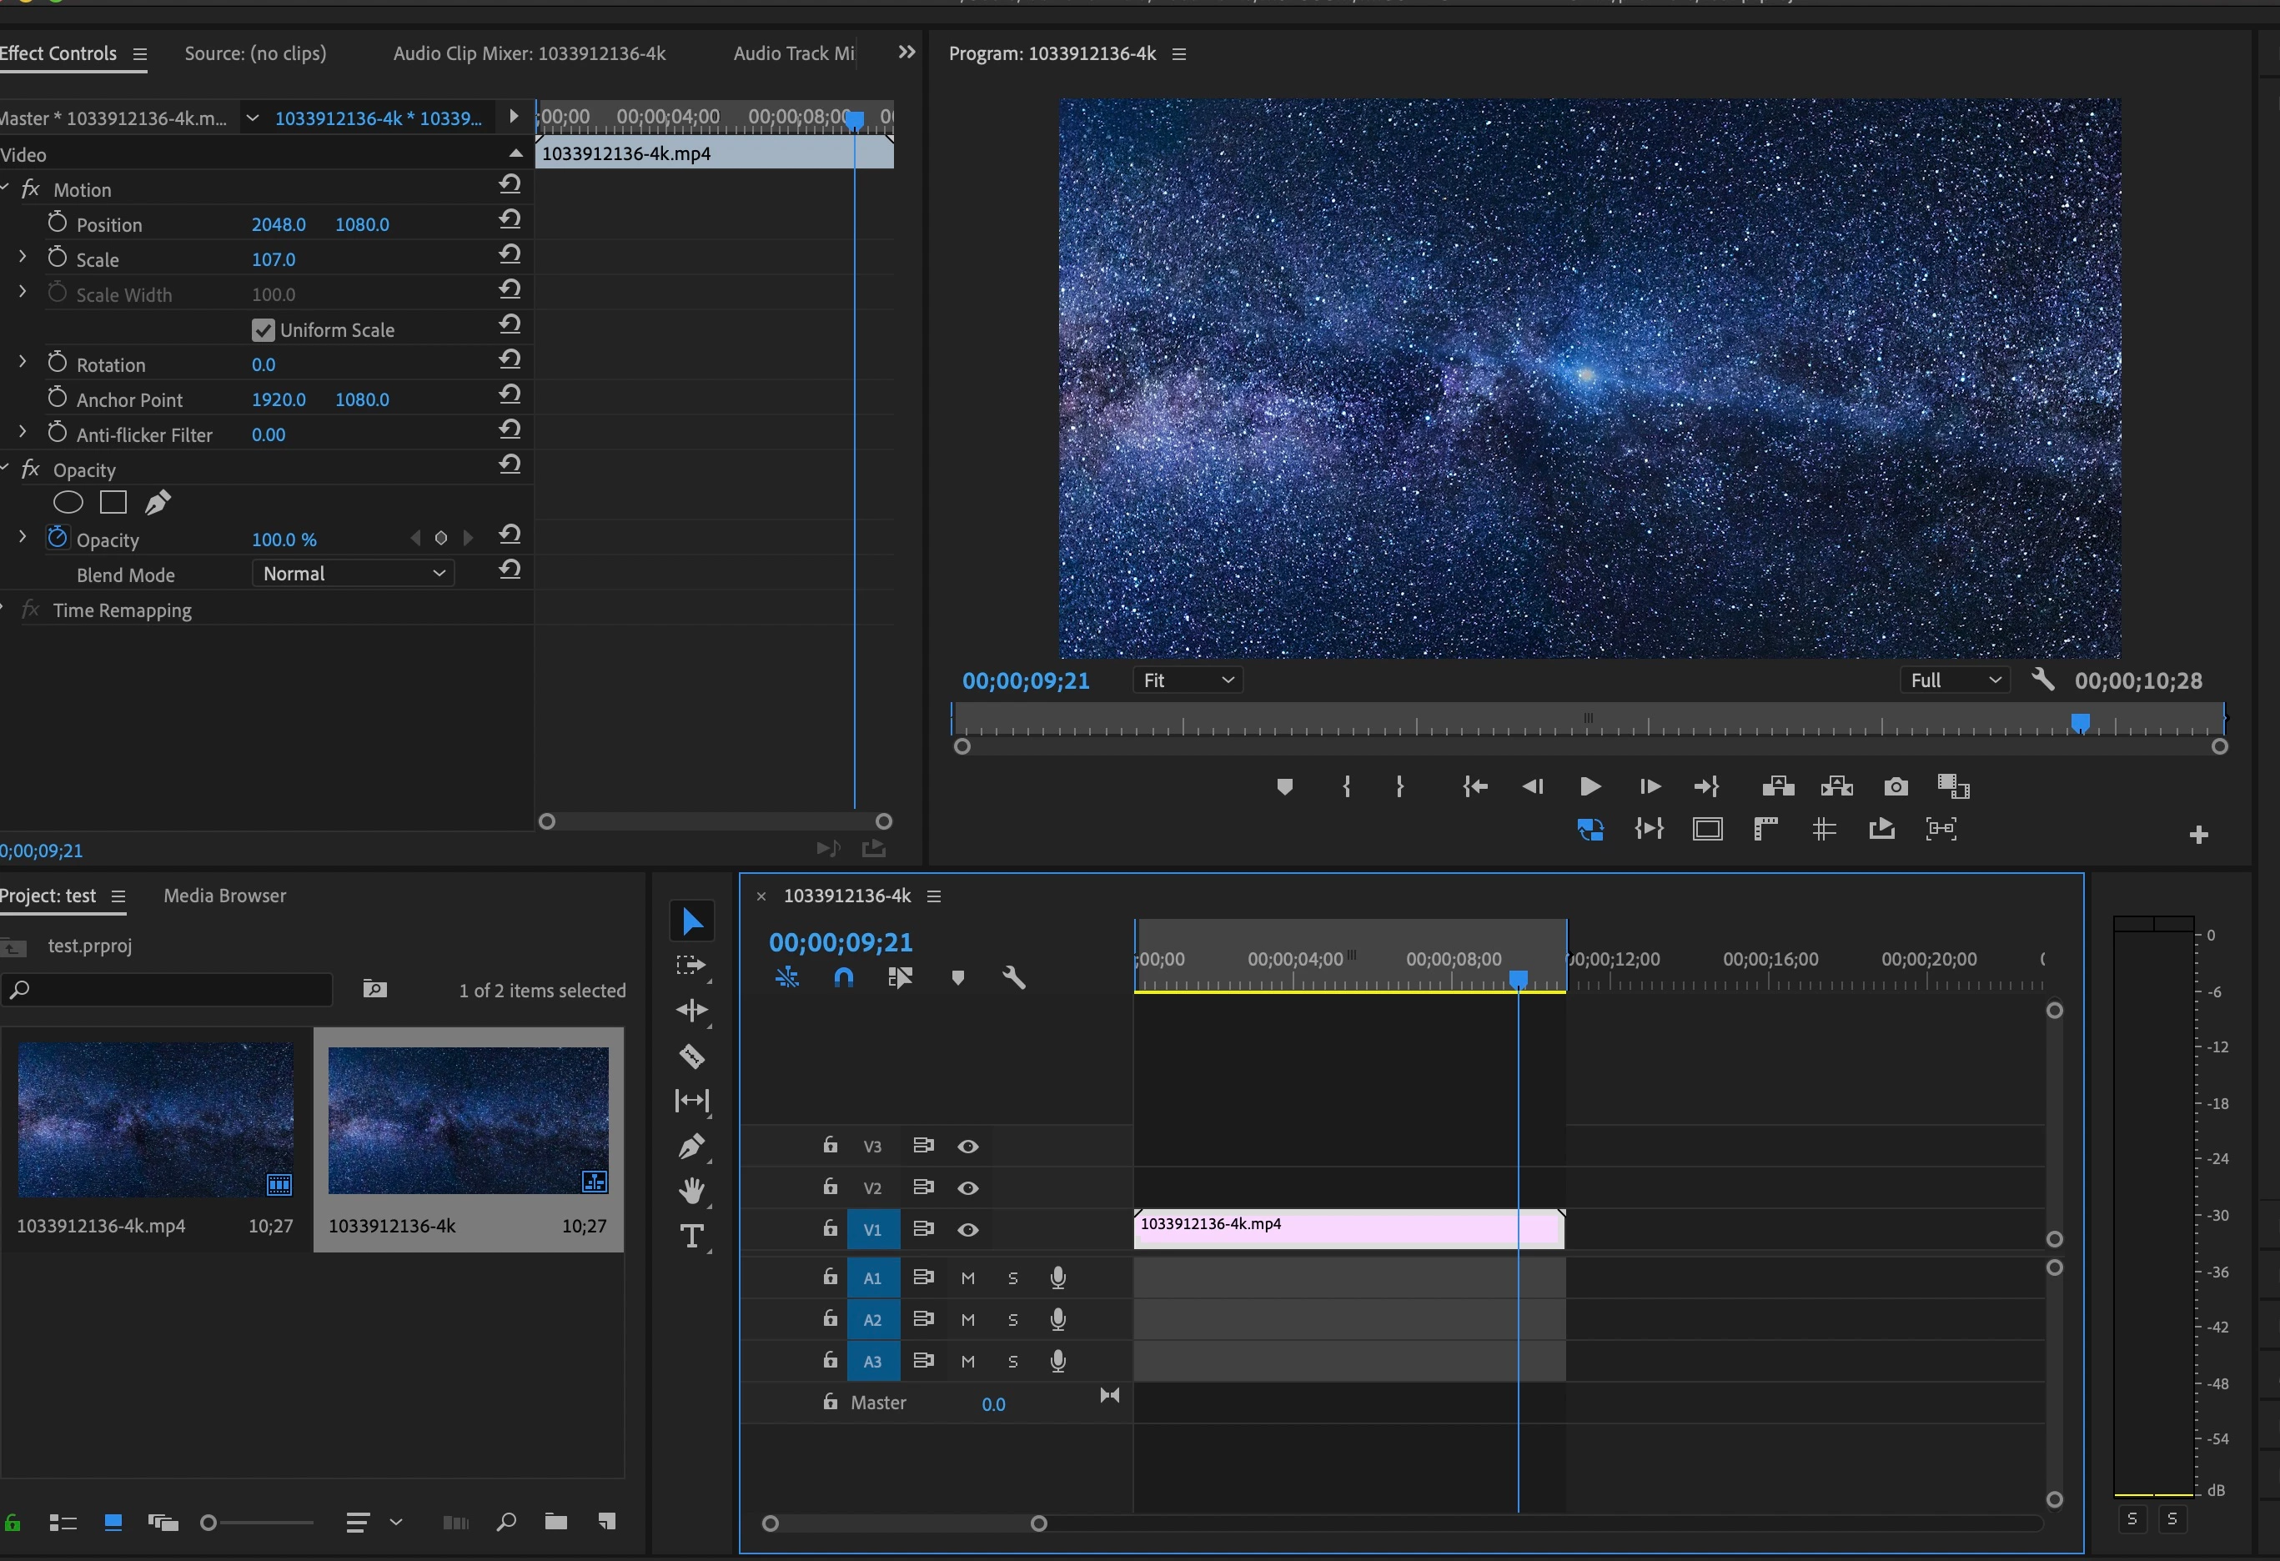Viewport: 2280px width, 1561px height.
Task: Toggle Snap in timeline
Action: 843,977
